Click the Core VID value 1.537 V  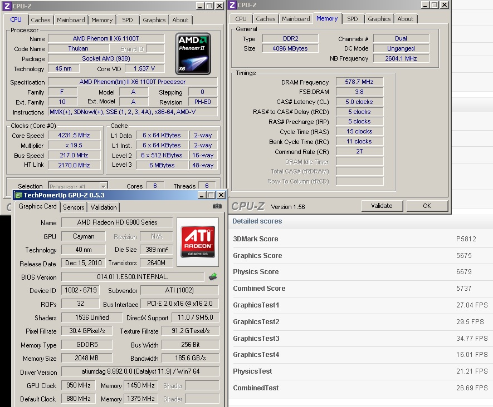pos(145,68)
